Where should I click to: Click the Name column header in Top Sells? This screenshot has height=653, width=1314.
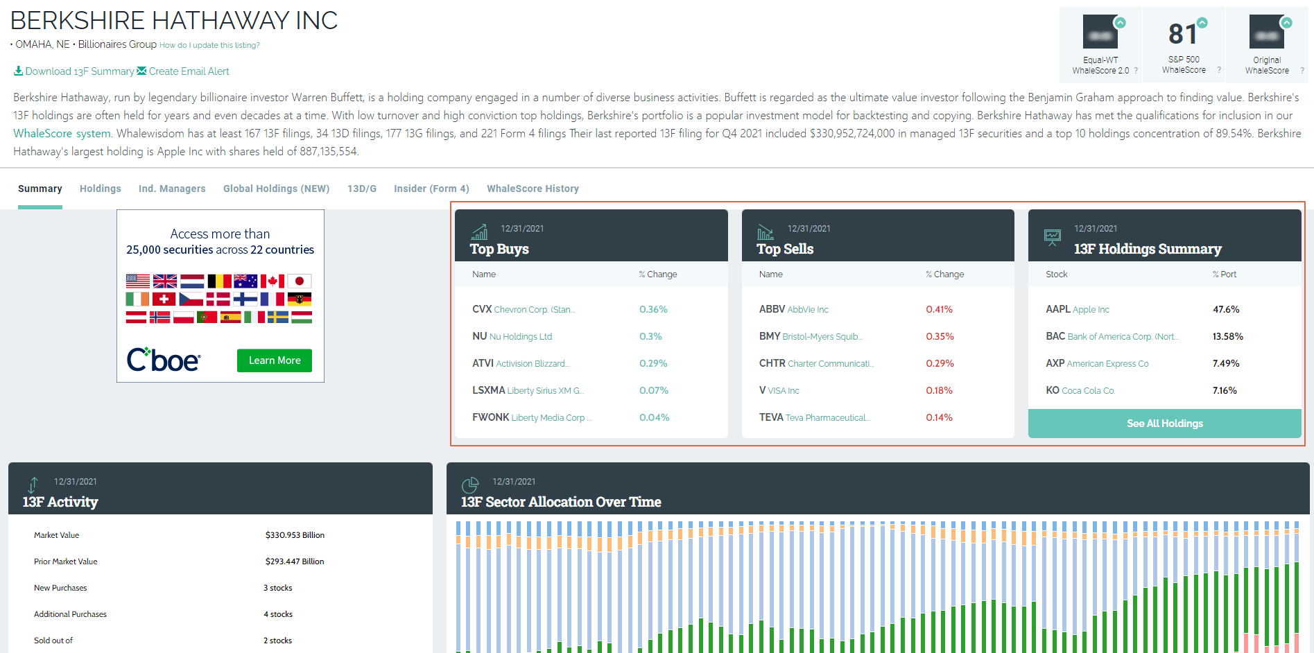[x=771, y=275]
